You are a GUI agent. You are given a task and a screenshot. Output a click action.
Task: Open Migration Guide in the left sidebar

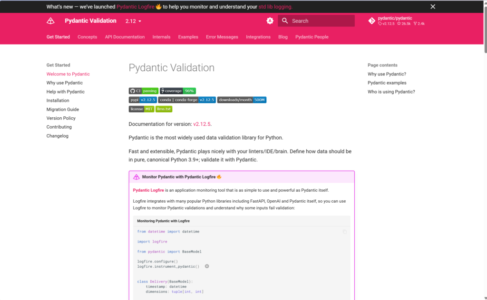[x=63, y=109]
